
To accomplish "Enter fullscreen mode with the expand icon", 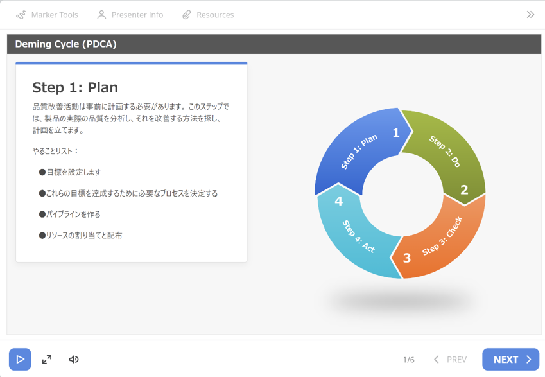I will pos(47,360).
